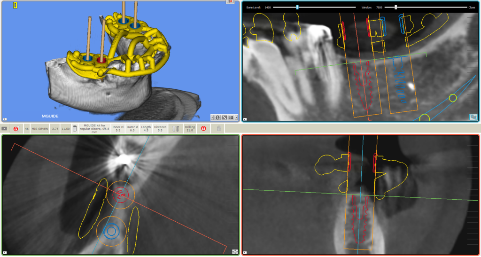This screenshot has height=257, width=481.
Task: Select the MIS SEVEN implant field
Action: (x=40, y=128)
